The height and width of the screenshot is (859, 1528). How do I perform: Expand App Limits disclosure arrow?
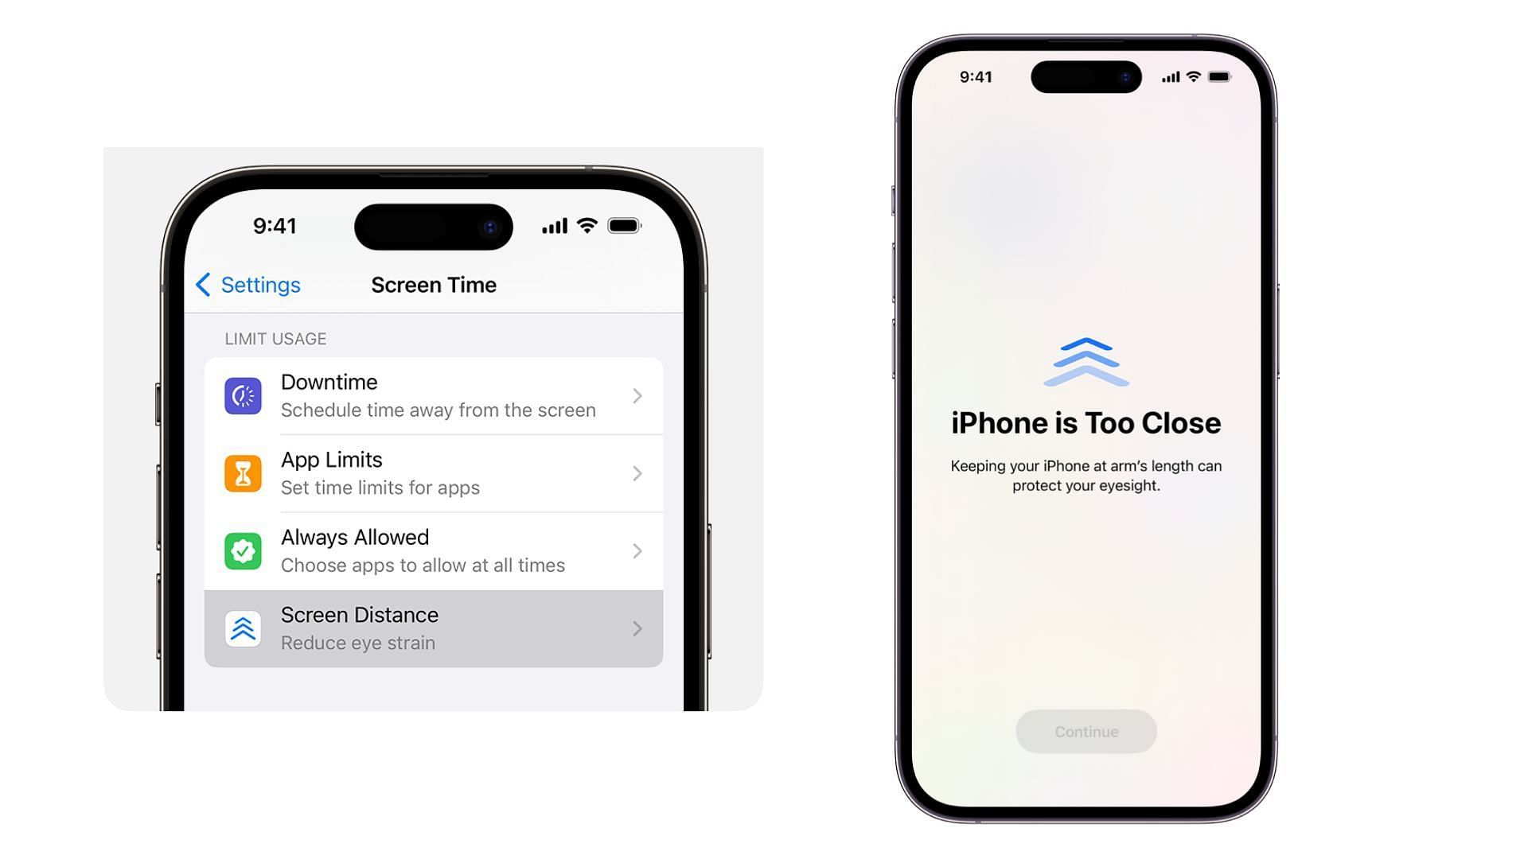tap(638, 473)
